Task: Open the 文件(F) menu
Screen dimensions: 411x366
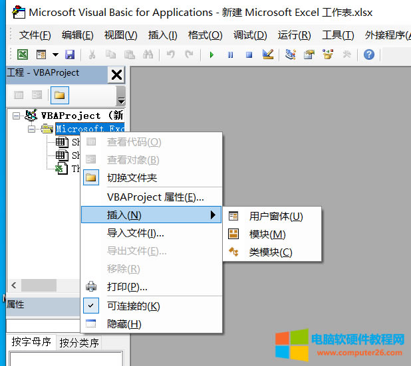Action: point(35,35)
